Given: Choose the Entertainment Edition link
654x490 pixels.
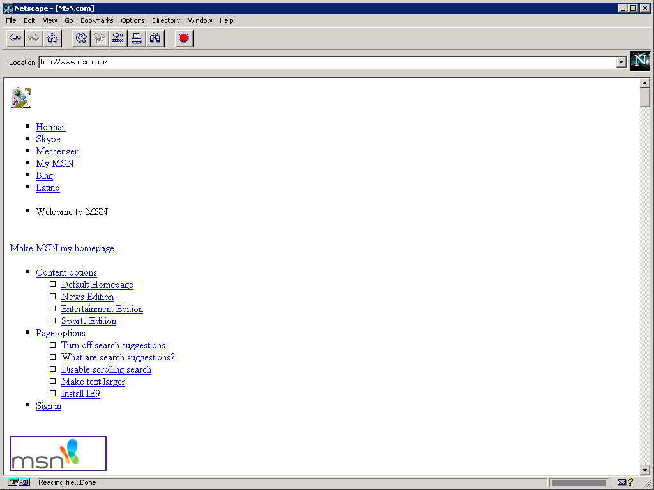Looking at the screenshot, I should 102,309.
